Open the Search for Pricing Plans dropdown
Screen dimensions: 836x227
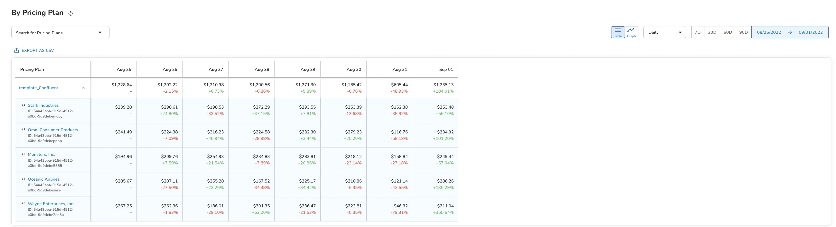(x=60, y=33)
